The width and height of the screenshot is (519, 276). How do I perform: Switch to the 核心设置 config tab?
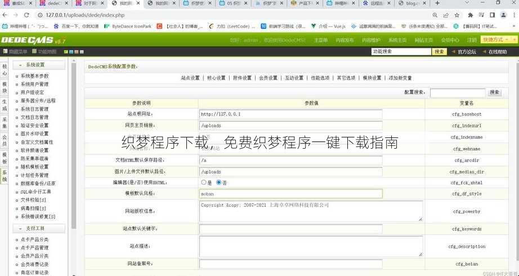click(216, 78)
